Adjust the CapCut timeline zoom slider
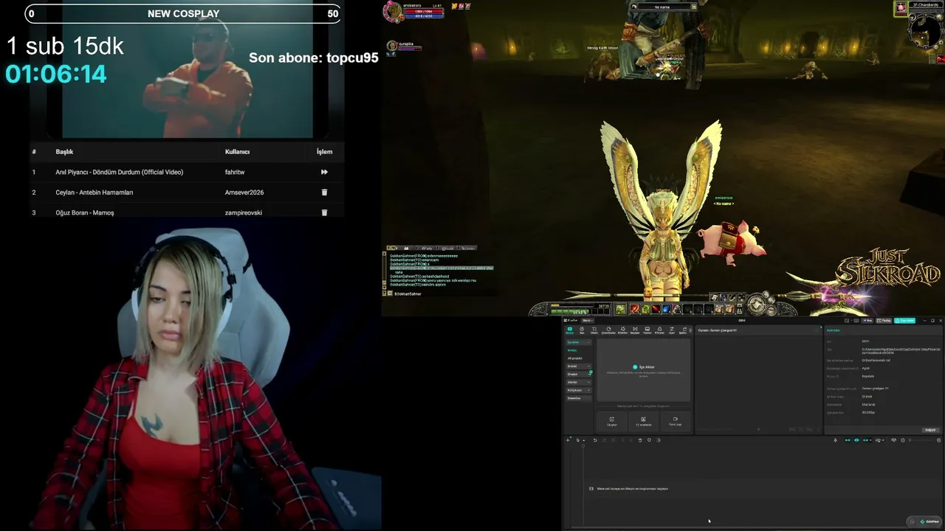The image size is (945, 531). [921, 440]
